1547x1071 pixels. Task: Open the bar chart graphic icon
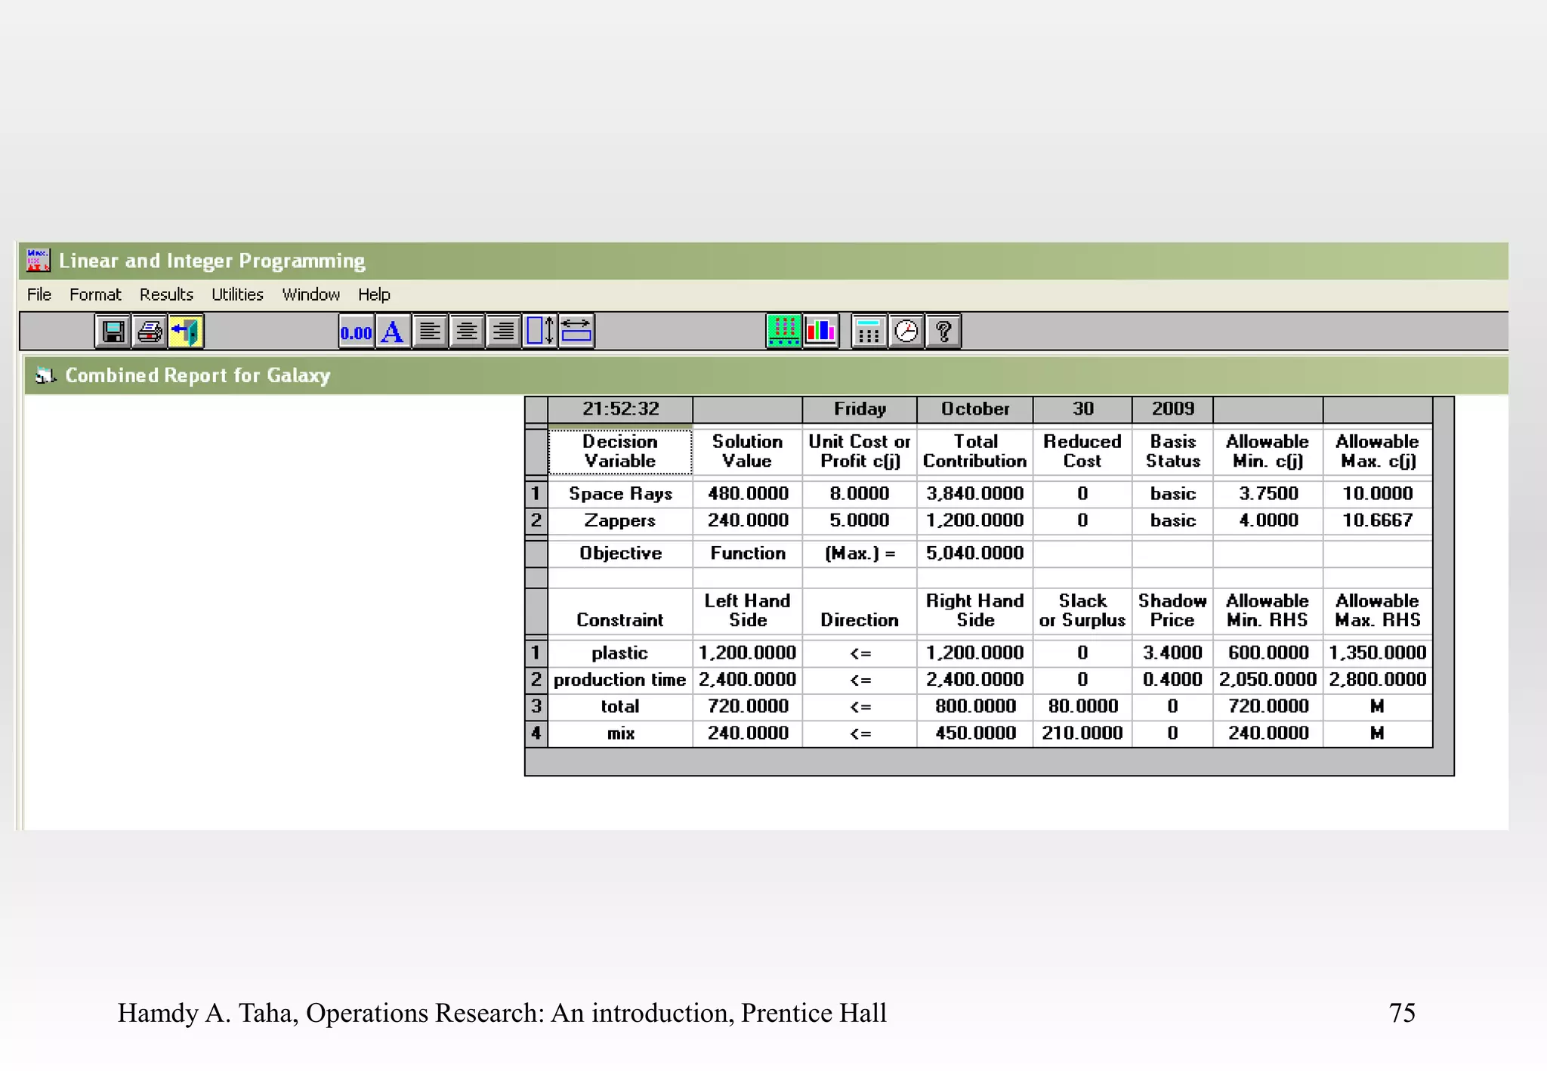point(821,332)
